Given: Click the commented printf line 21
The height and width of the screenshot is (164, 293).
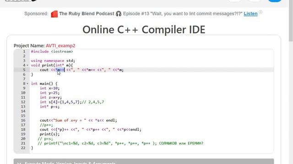Looking at the screenshot, I should (120, 143).
